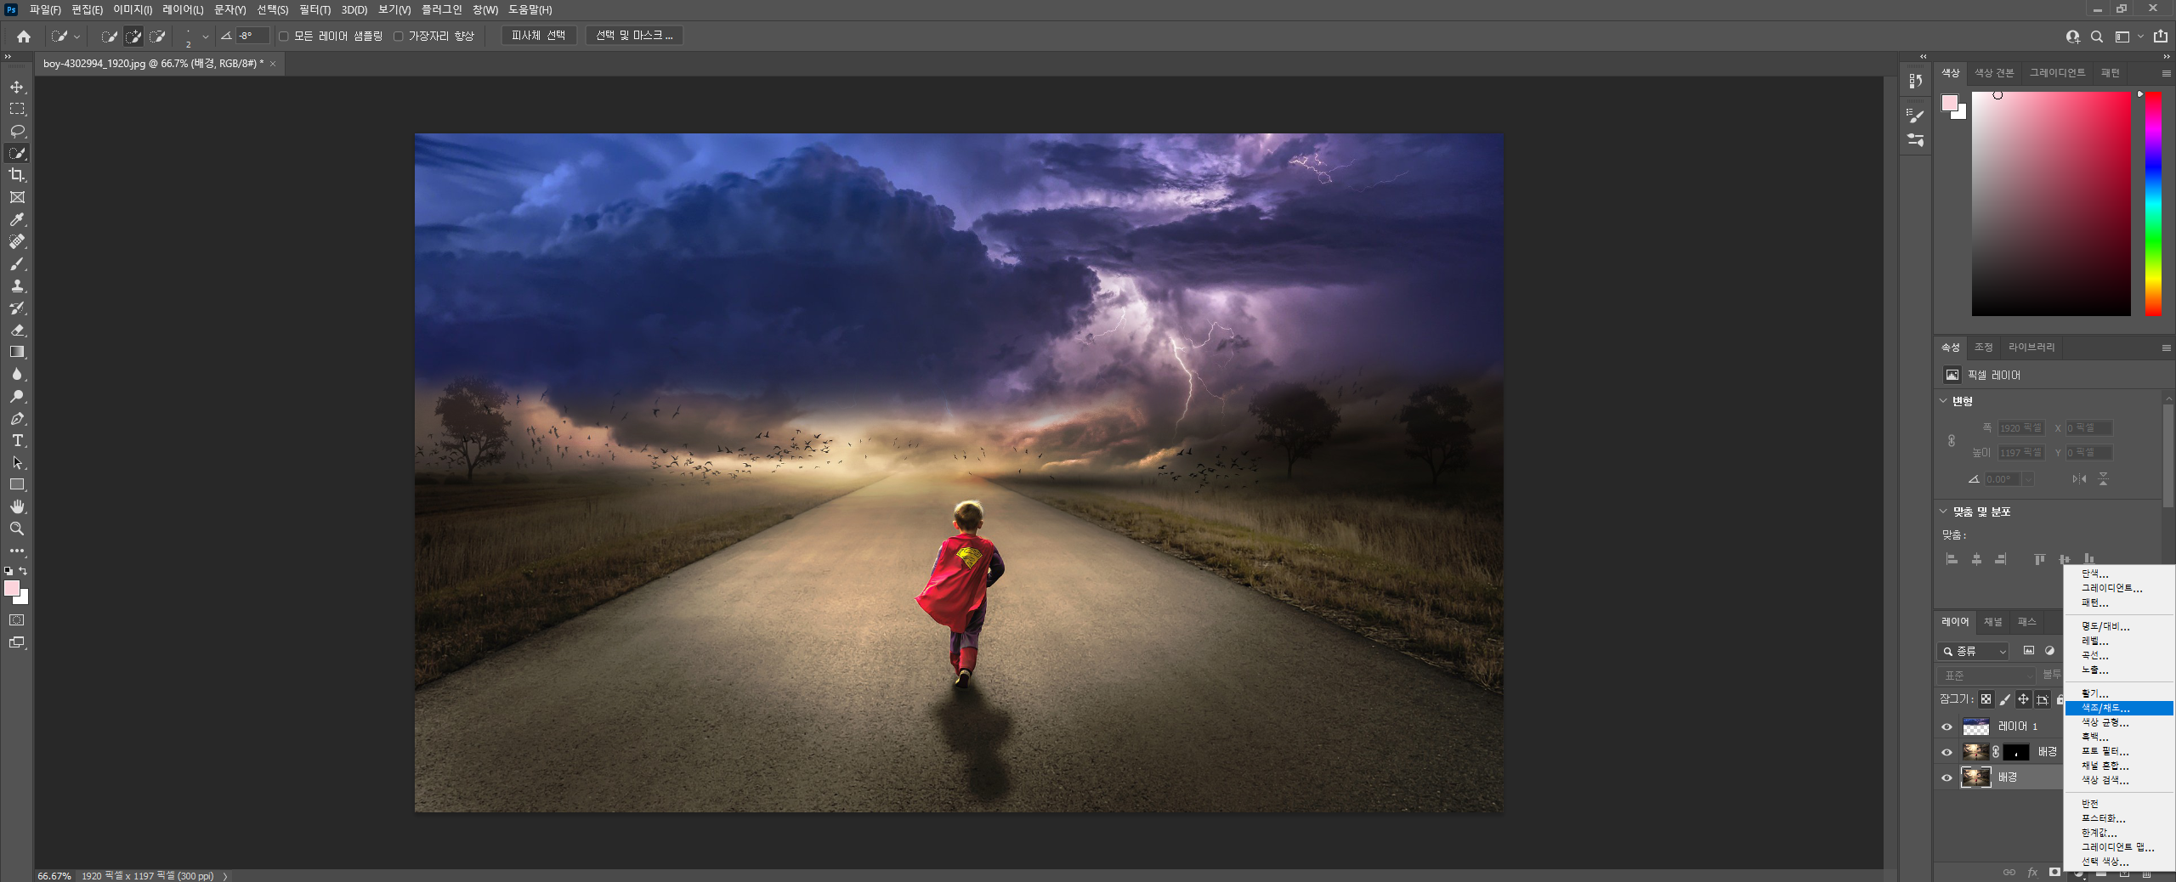Click align left edges button
The width and height of the screenshot is (2176, 882).
(x=1952, y=559)
